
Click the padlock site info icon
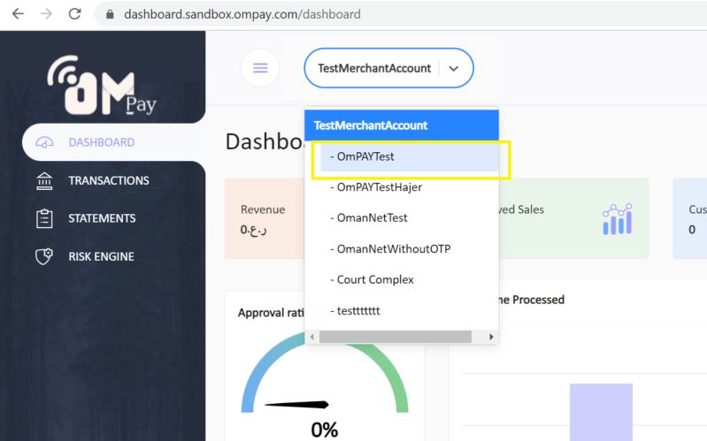coord(111,15)
